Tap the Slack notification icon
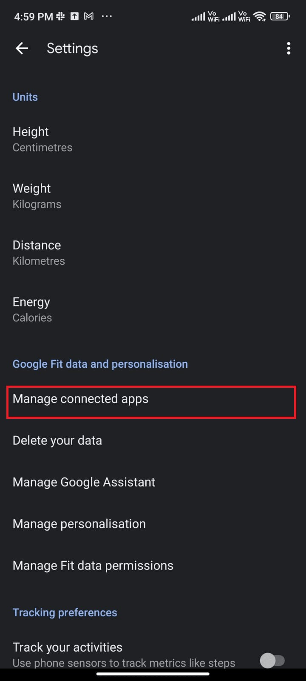This screenshot has height=681, width=306. (x=61, y=16)
